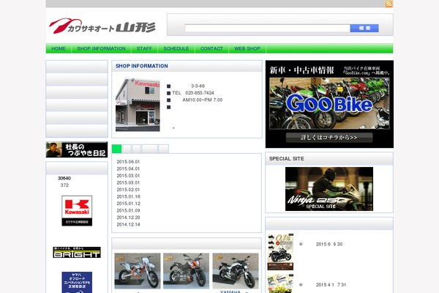
Task: Open the black-orange naked bike photo
Action: [x=186, y=271]
